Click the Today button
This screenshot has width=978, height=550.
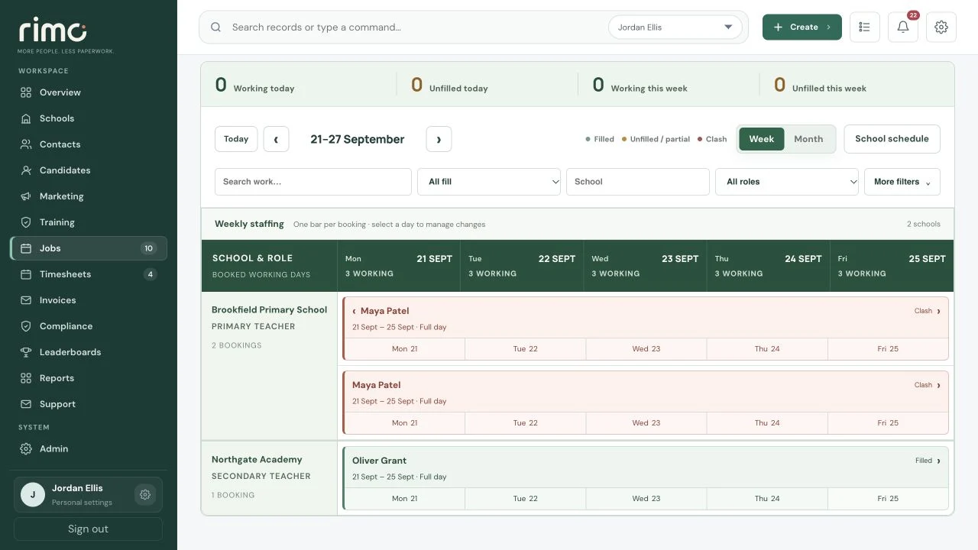point(236,139)
